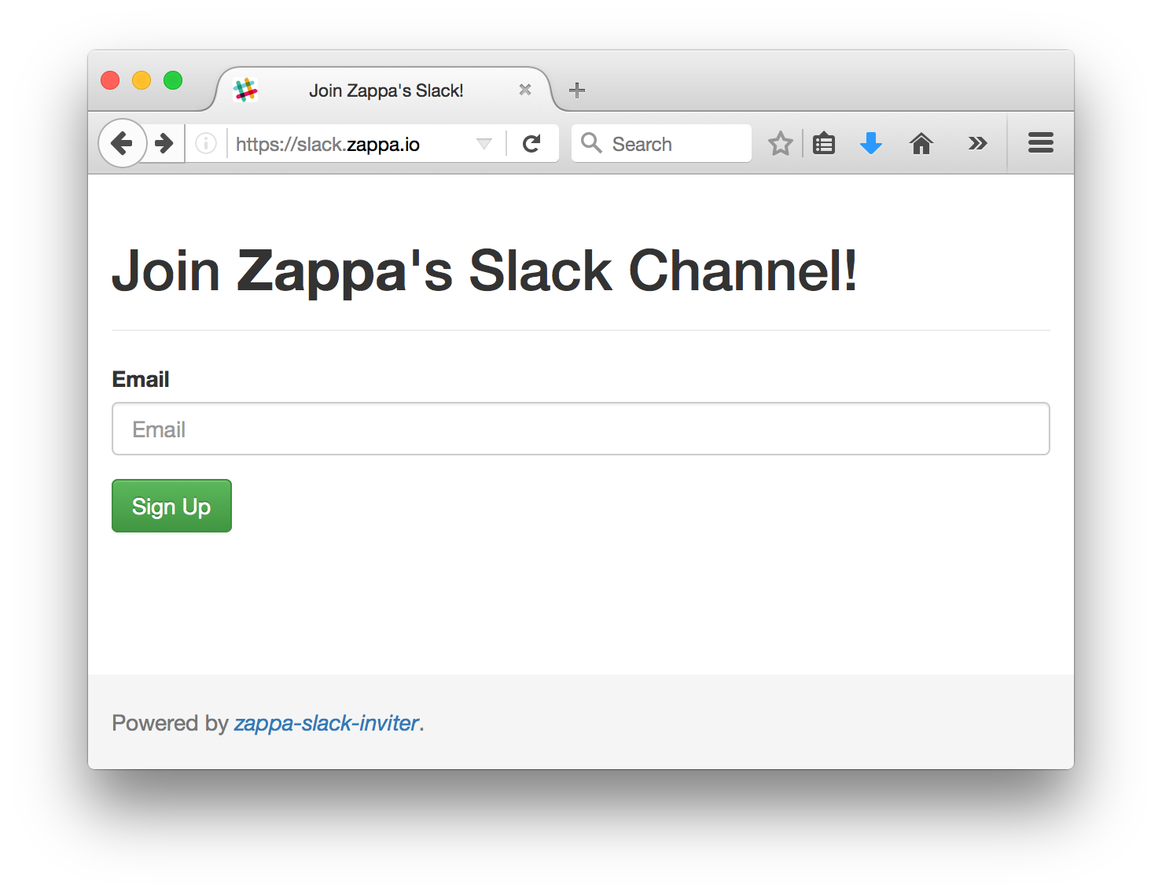
Task: Click the magnifier icon in the search box
Action: (591, 143)
